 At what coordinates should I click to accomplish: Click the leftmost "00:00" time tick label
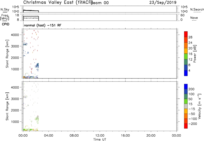click(x=23, y=136)
